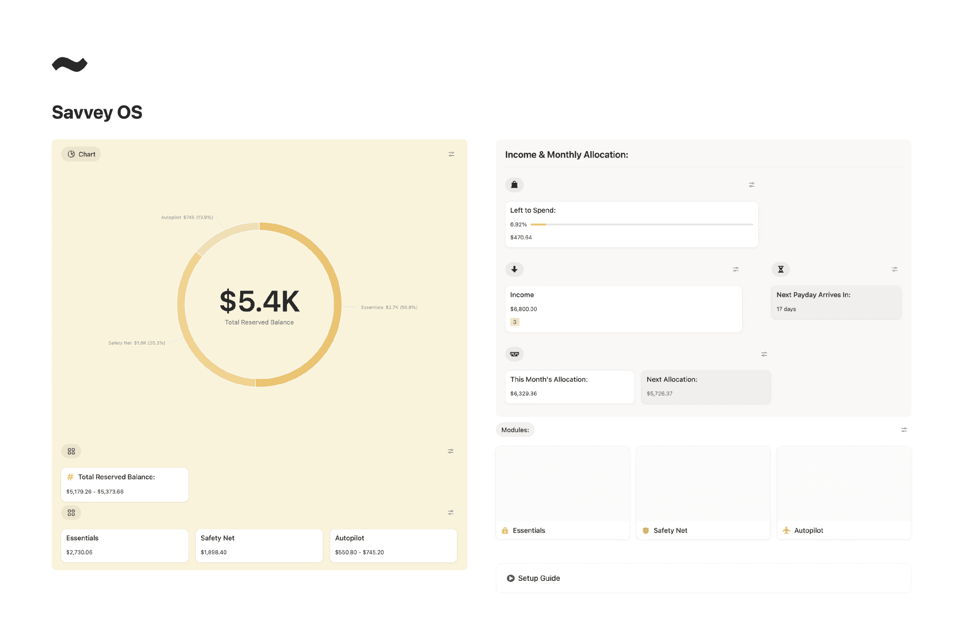Image resolution: width=965 pixels, height=643 pixels.
Task: Click the Savvey wave logo icon
Action: pos(70,64)
